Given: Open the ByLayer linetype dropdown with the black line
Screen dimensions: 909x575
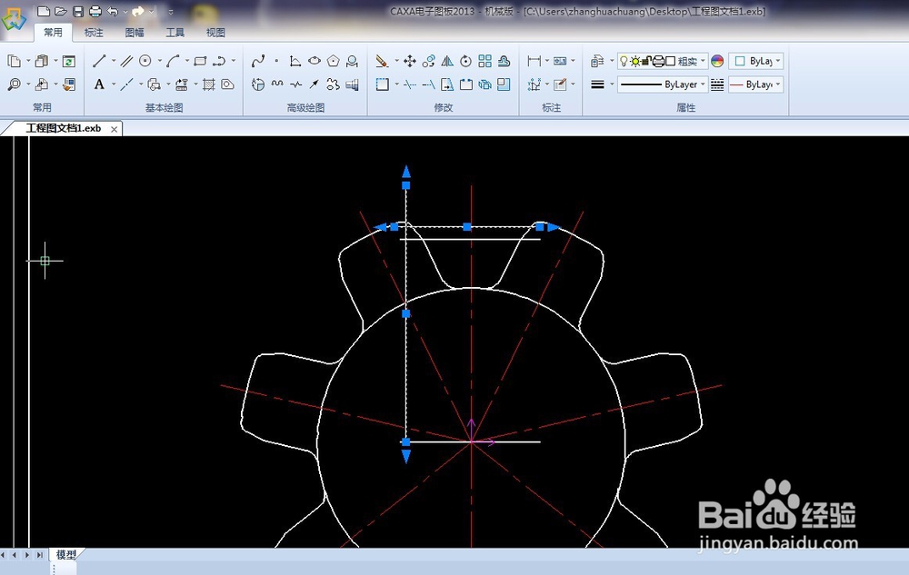Looking at the screenshot, I should point(663,84).
